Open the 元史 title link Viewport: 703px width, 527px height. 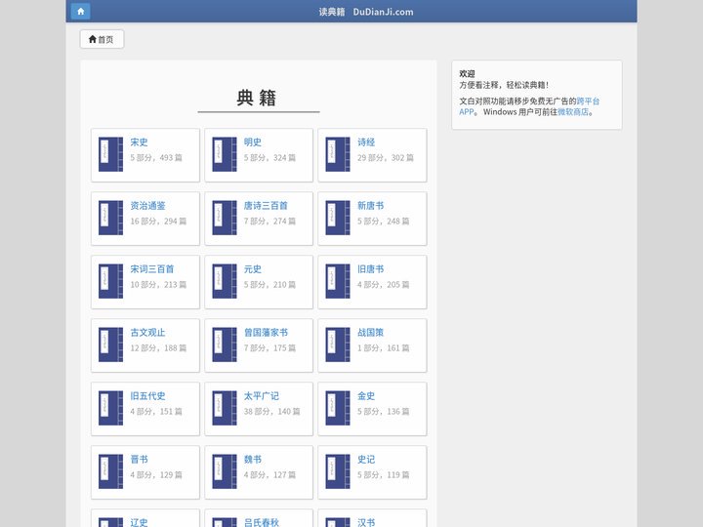253,269
